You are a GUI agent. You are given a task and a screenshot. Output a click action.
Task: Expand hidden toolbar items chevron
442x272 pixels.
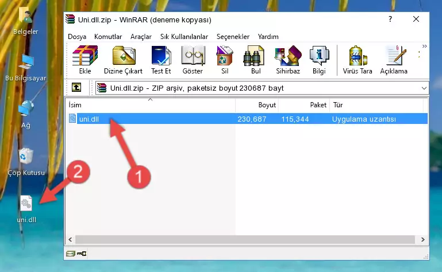tap(425, 46)
